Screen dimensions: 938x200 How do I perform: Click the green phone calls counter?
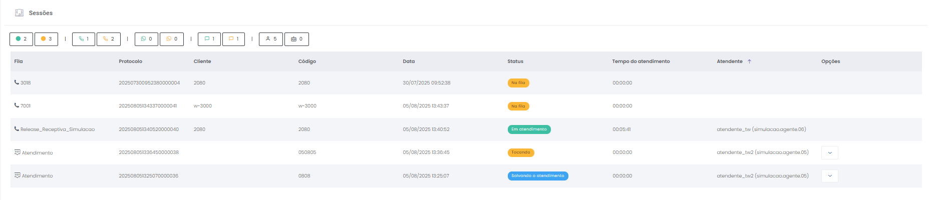point(84,39)
